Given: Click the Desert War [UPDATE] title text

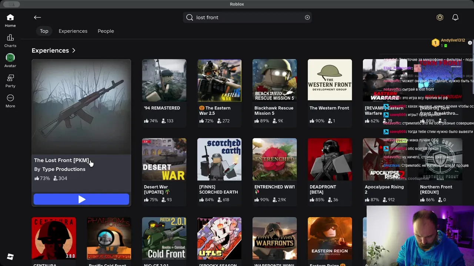Looking at the screenshot, I should 157,190.
